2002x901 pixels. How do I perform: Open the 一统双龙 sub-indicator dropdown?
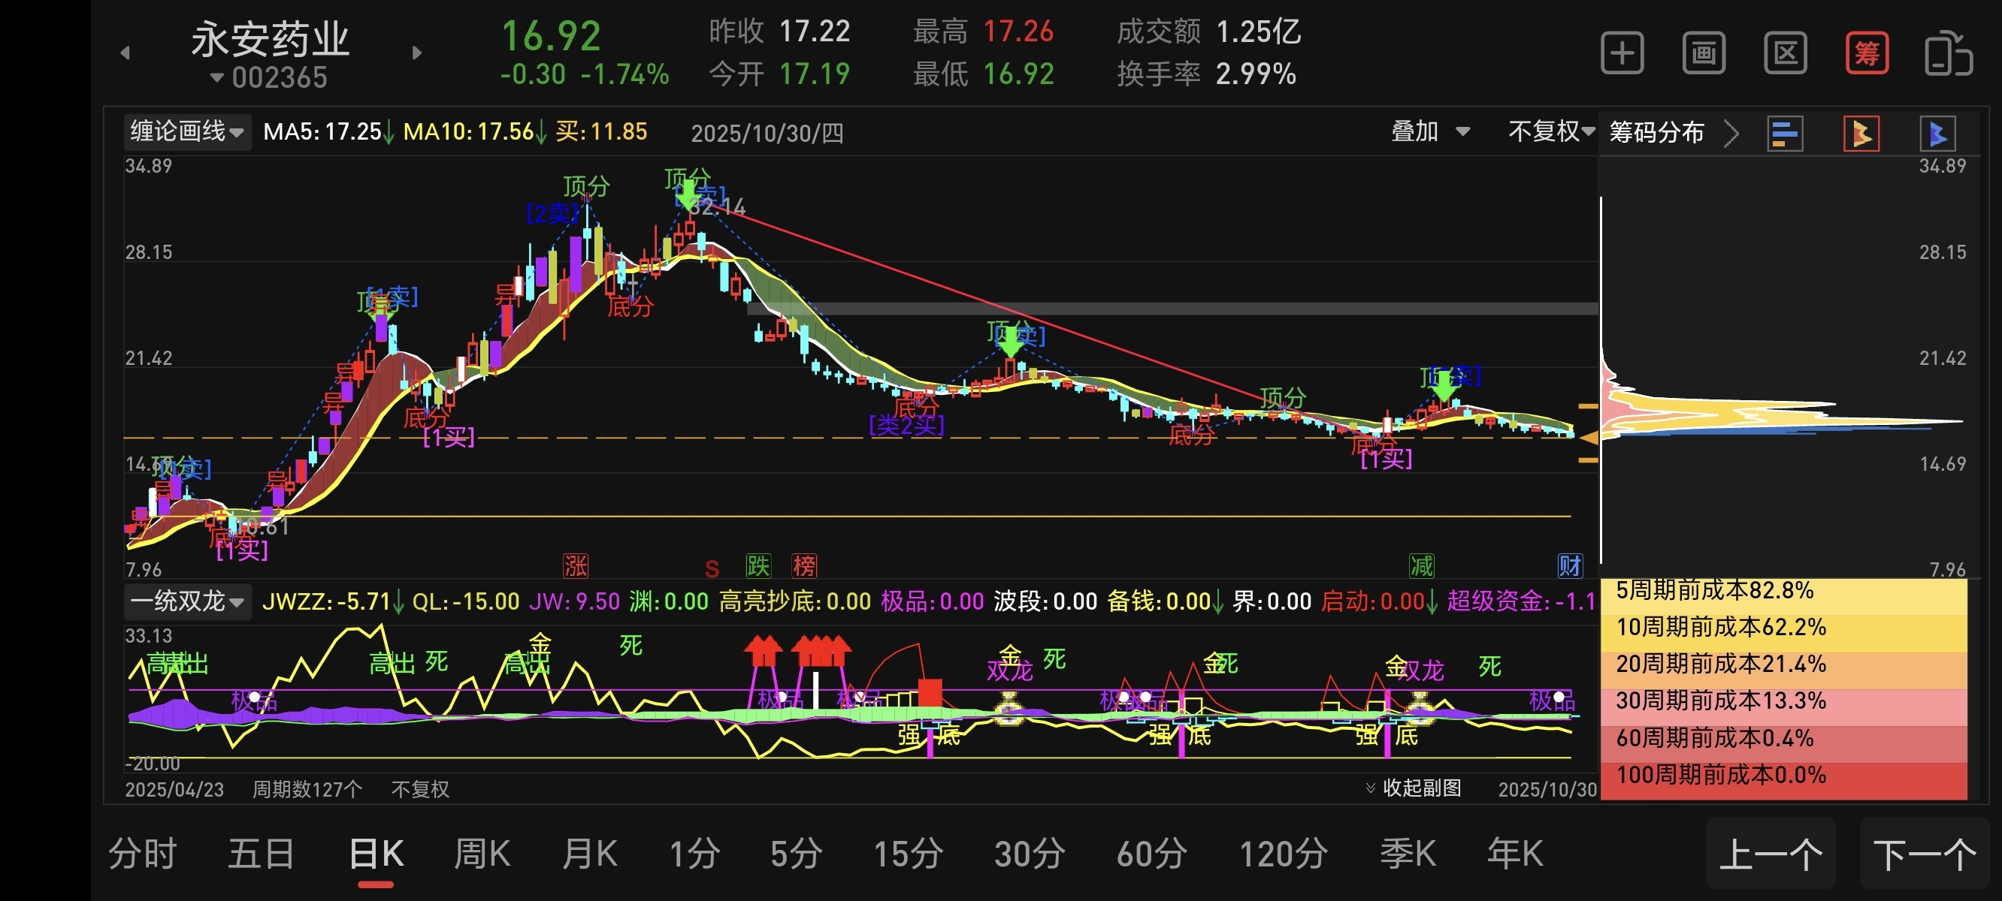(186, 601)
